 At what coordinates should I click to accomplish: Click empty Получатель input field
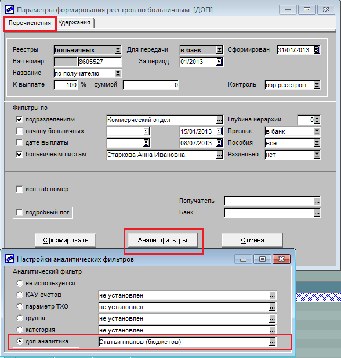(270, 201)
